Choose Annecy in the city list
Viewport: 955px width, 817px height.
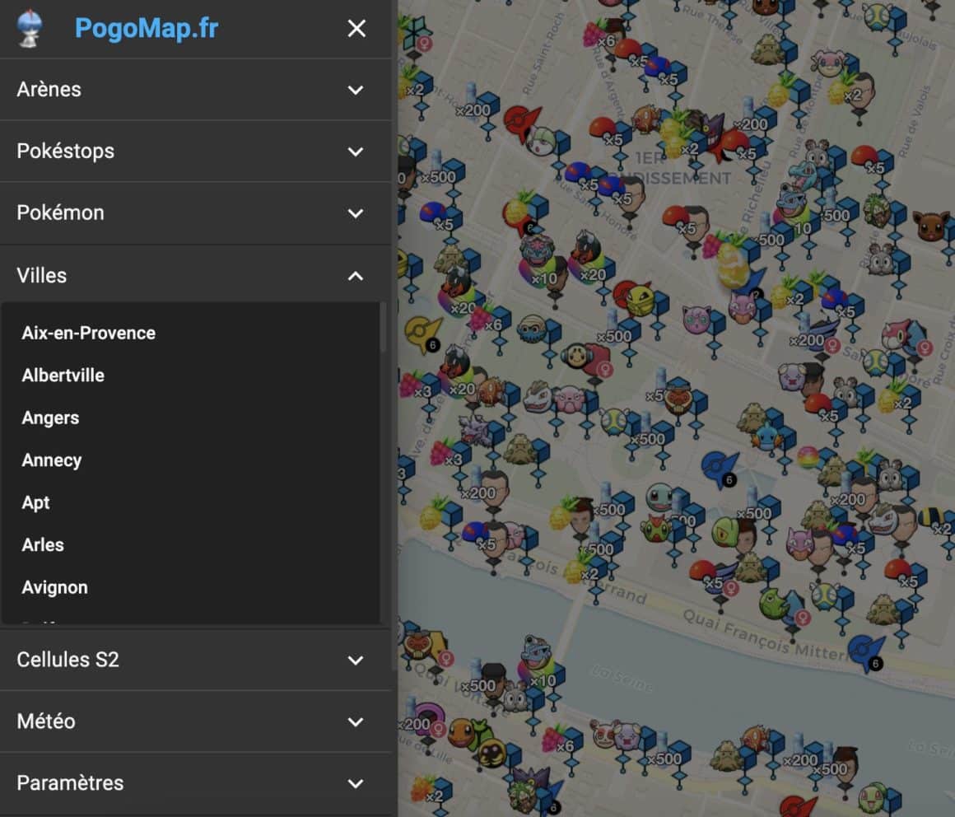[52, 460]
